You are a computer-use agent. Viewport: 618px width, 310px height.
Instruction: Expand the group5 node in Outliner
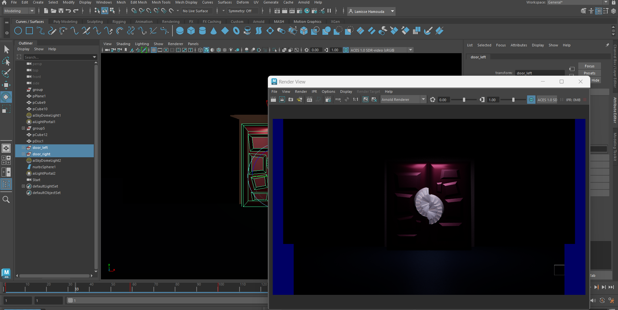(23, 128)
